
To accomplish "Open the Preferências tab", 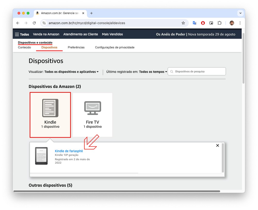I will [76, 47].
